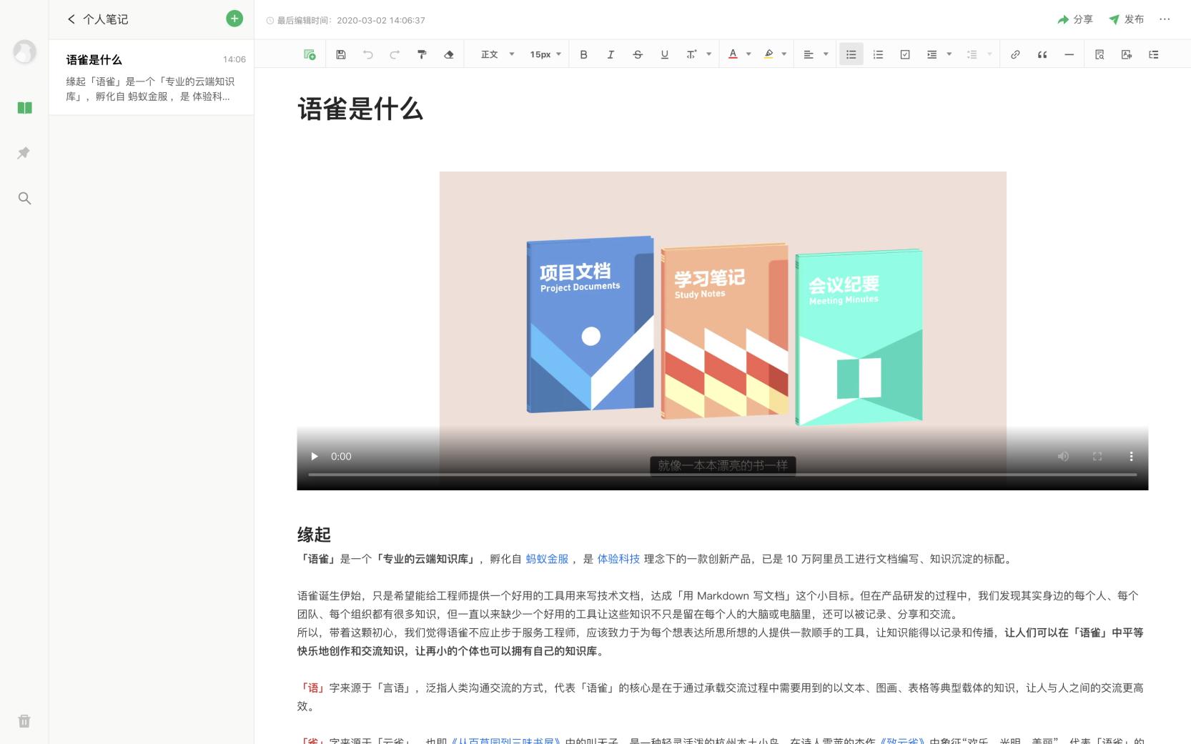This screenshot has width=1191, height=744.
Task: Insert a hyperlink with link icon
Action: coord(1015,54)
